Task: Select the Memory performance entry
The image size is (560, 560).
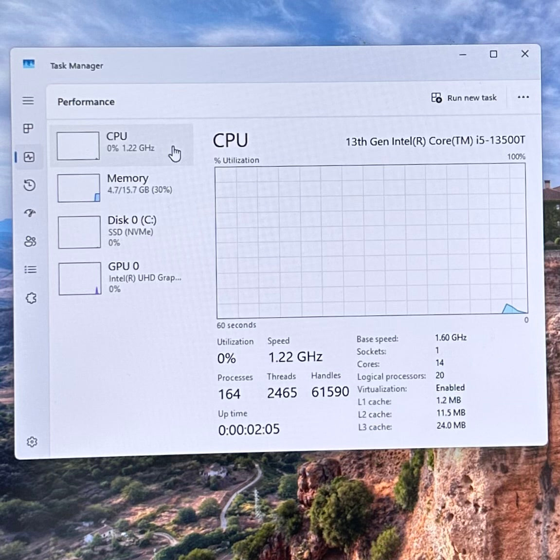Action: tap(122, 187)
